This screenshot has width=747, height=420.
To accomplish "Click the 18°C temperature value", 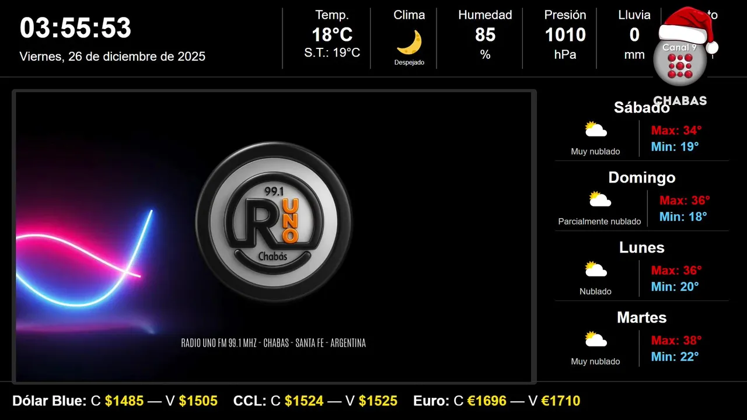I will pos(332,35).
